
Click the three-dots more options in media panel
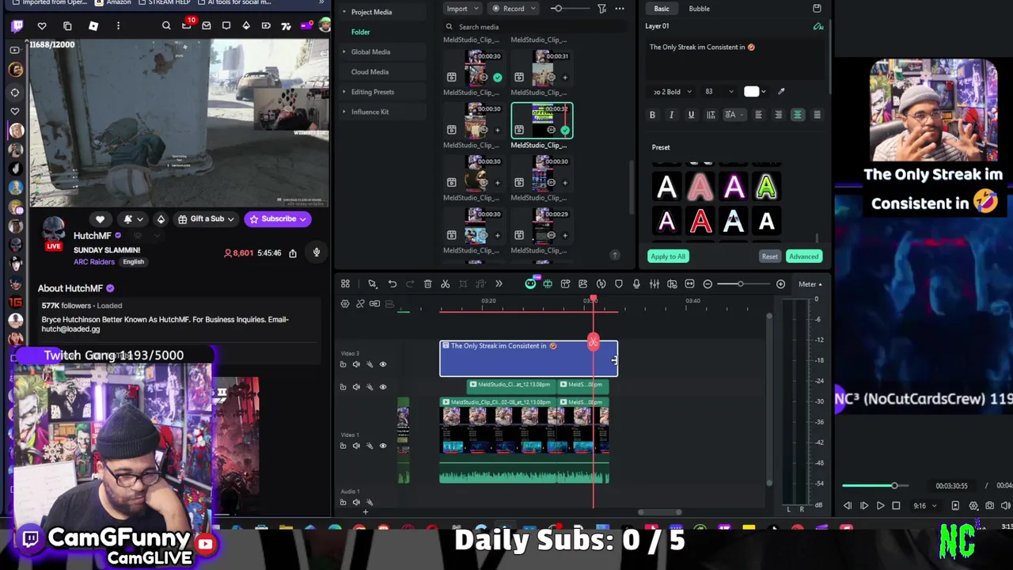coord(620,9)
